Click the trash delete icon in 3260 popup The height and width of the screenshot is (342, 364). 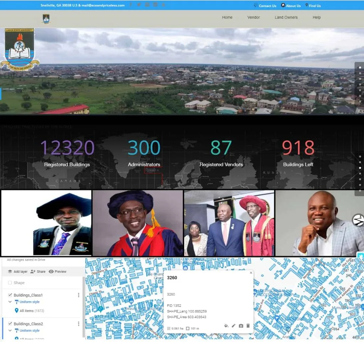248,326
